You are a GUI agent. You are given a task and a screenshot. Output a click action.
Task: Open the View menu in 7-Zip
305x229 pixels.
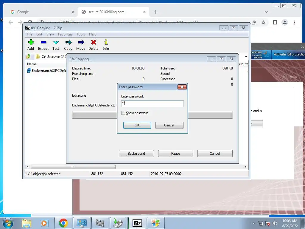pos(50,34)
